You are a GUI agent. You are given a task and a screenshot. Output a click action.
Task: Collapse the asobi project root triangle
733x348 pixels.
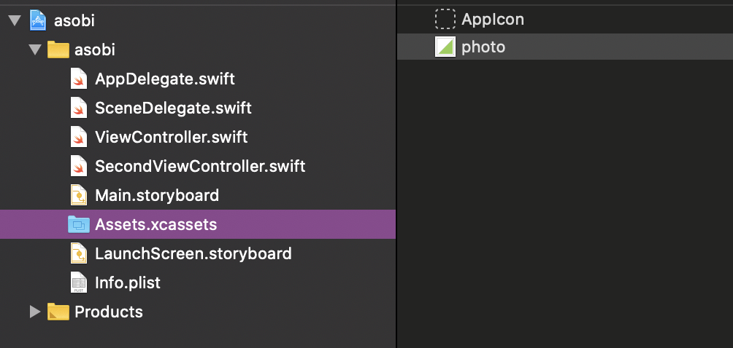(14, 20)
